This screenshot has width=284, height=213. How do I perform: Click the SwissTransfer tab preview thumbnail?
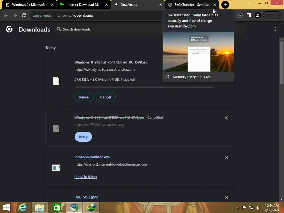(x=198, y=52)
